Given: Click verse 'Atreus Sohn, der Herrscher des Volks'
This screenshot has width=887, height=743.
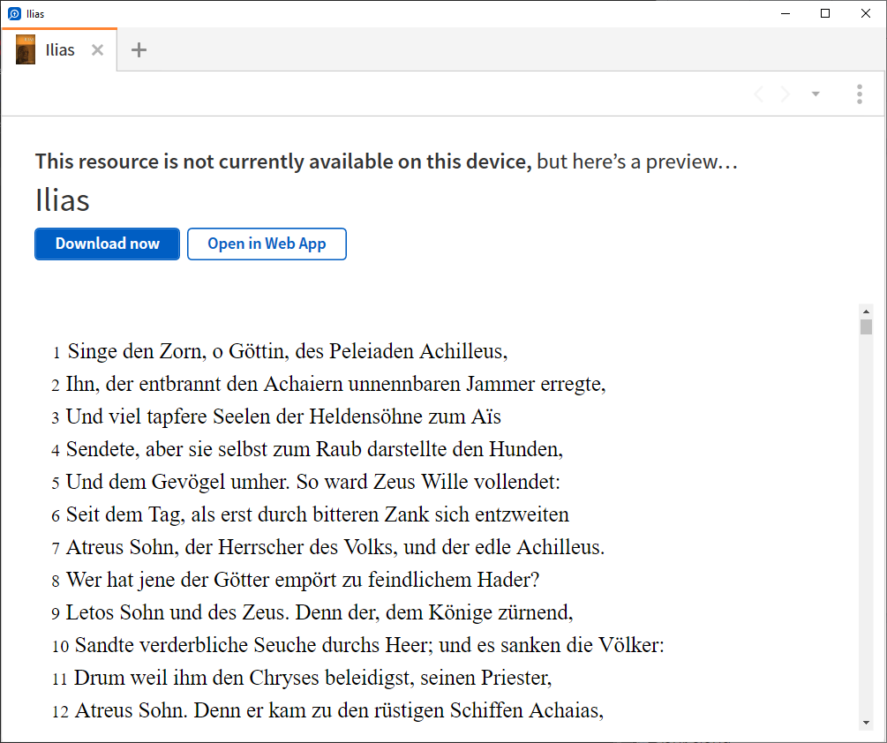Looking at the screenshot, I should (x=335, y=547).
